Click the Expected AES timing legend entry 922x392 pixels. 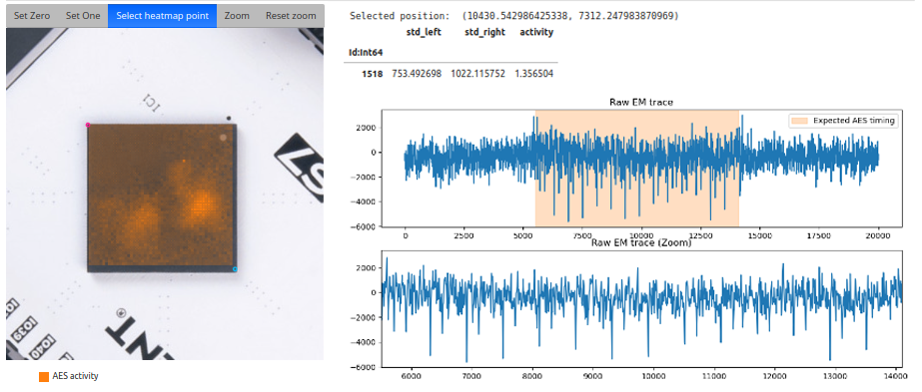pyautogui.click(x=844, y=121)
